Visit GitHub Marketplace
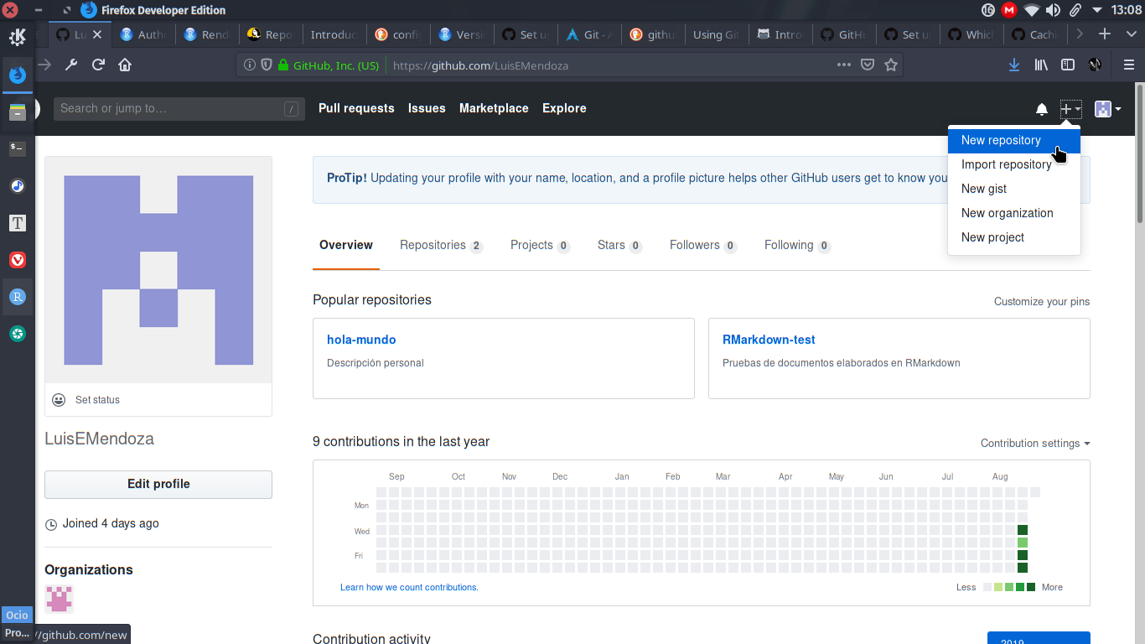 494,108
